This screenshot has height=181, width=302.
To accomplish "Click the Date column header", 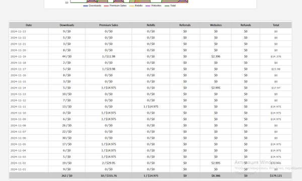I will pos(29,25).
